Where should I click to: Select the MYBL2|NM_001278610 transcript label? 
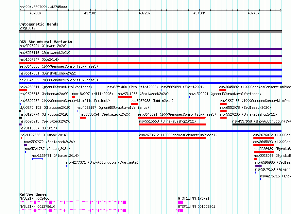[x=37, y=206]
